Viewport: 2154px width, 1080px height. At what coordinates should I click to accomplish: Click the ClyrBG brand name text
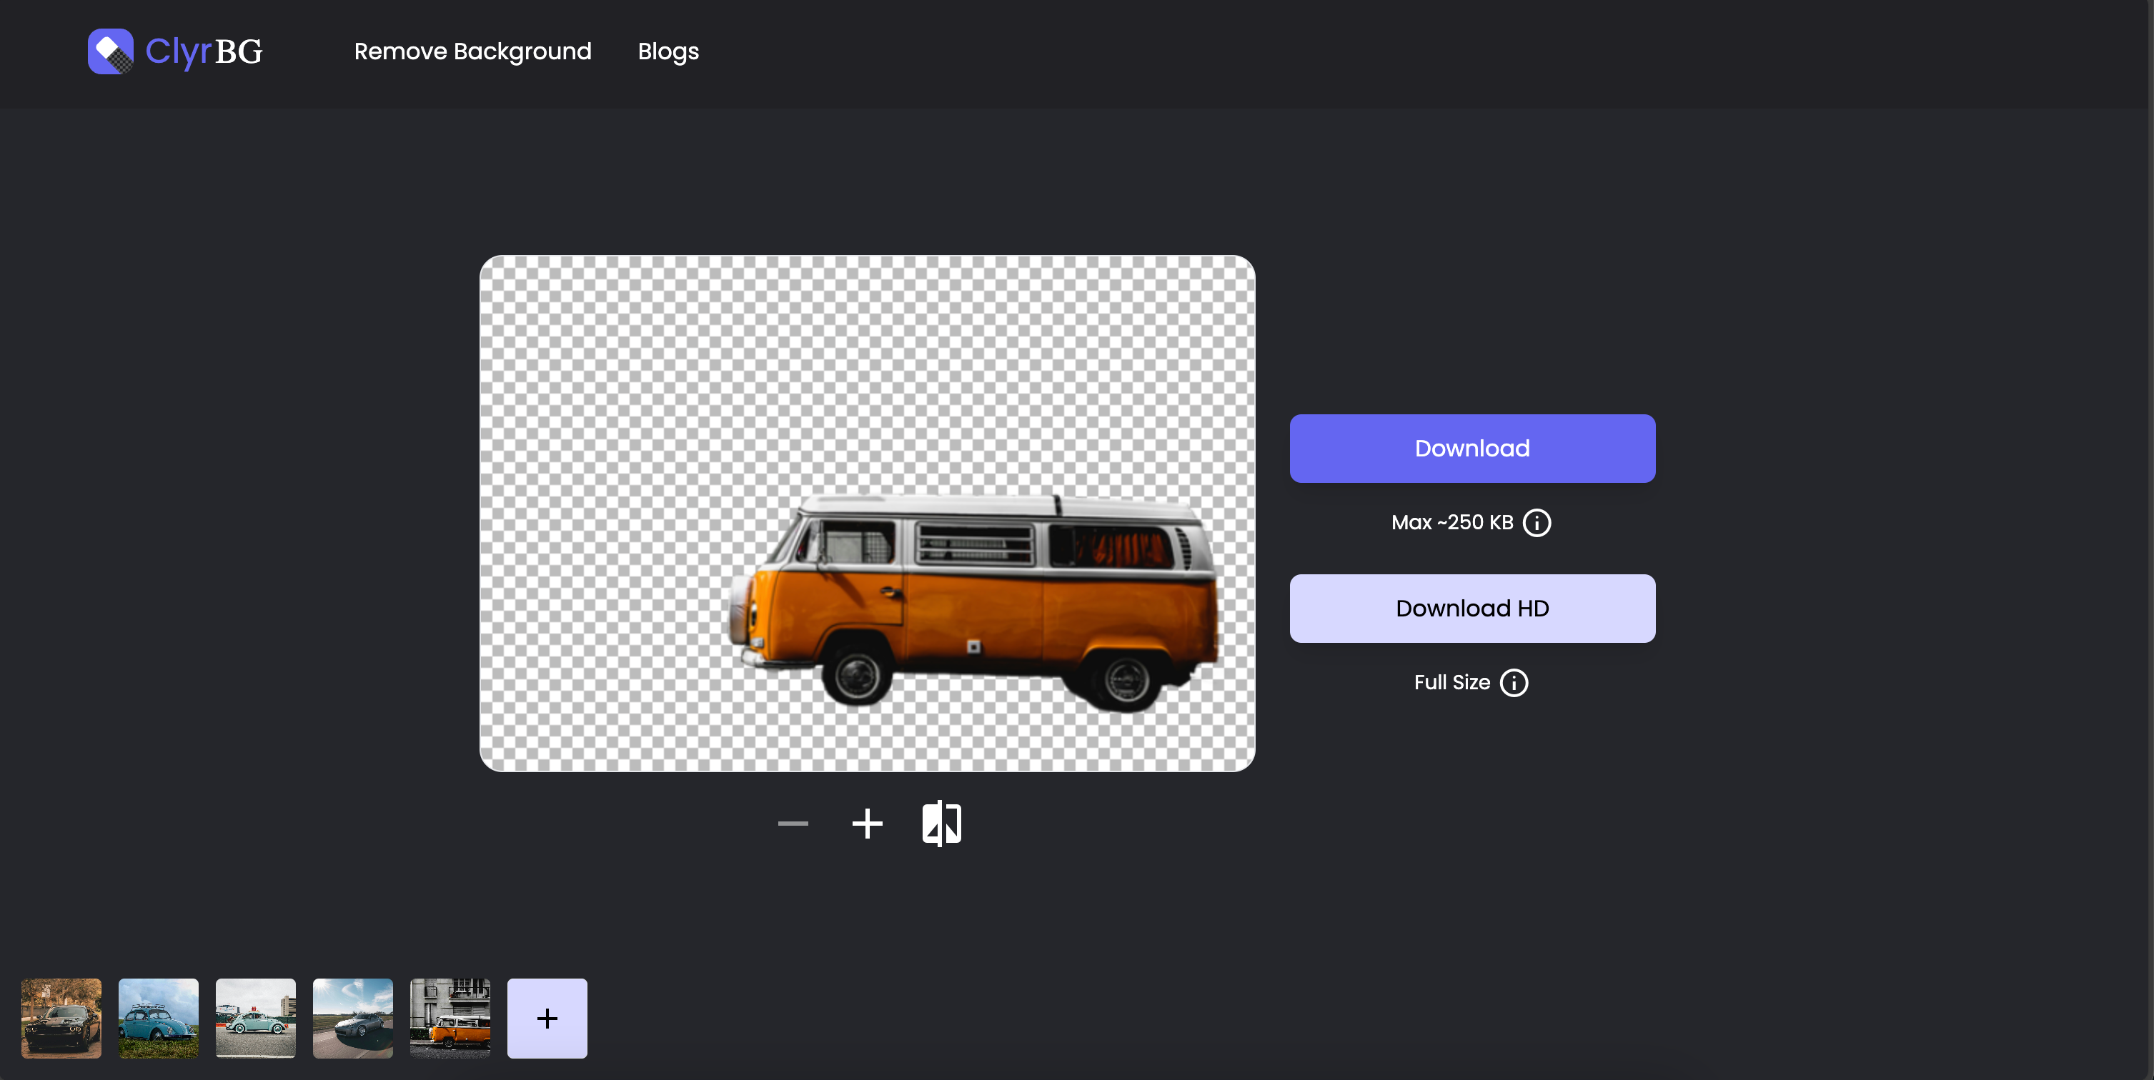(203, 51)
